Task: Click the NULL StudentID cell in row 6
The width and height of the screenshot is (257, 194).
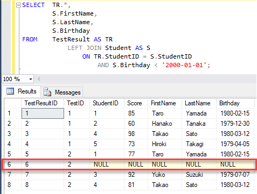Action: click(107, 164)
